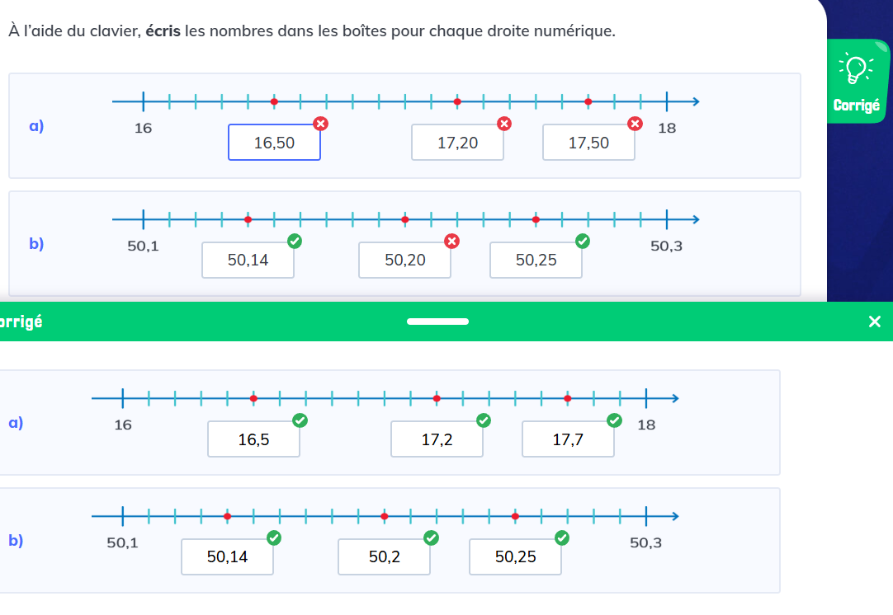Click the green check icon above the top 50,14 box

coord(295,241)
